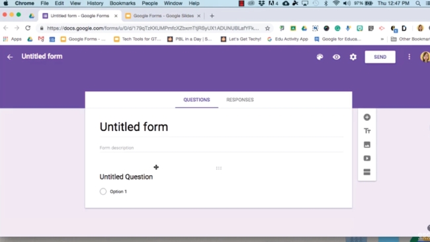
Task: Open the Wi-Fi status menu
Action: click(336, 3)
